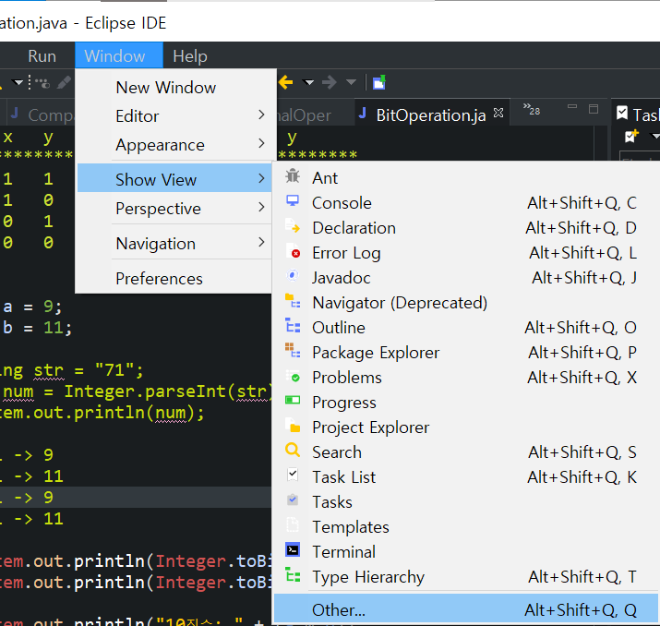Choose Console in Show View submenu

pyautogui.click(x=465, y=203)
